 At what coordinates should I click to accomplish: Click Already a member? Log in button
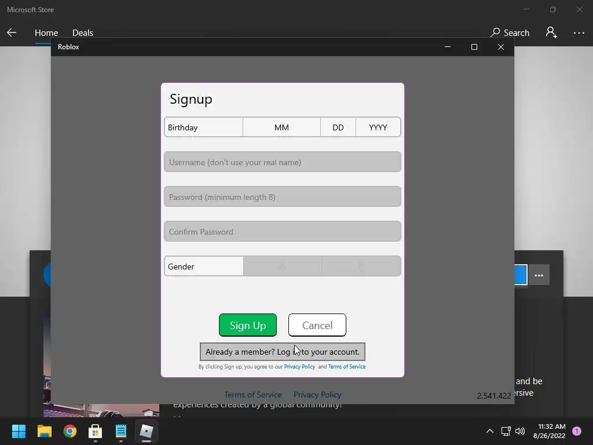pyautogui.click(x=283, y=352)
